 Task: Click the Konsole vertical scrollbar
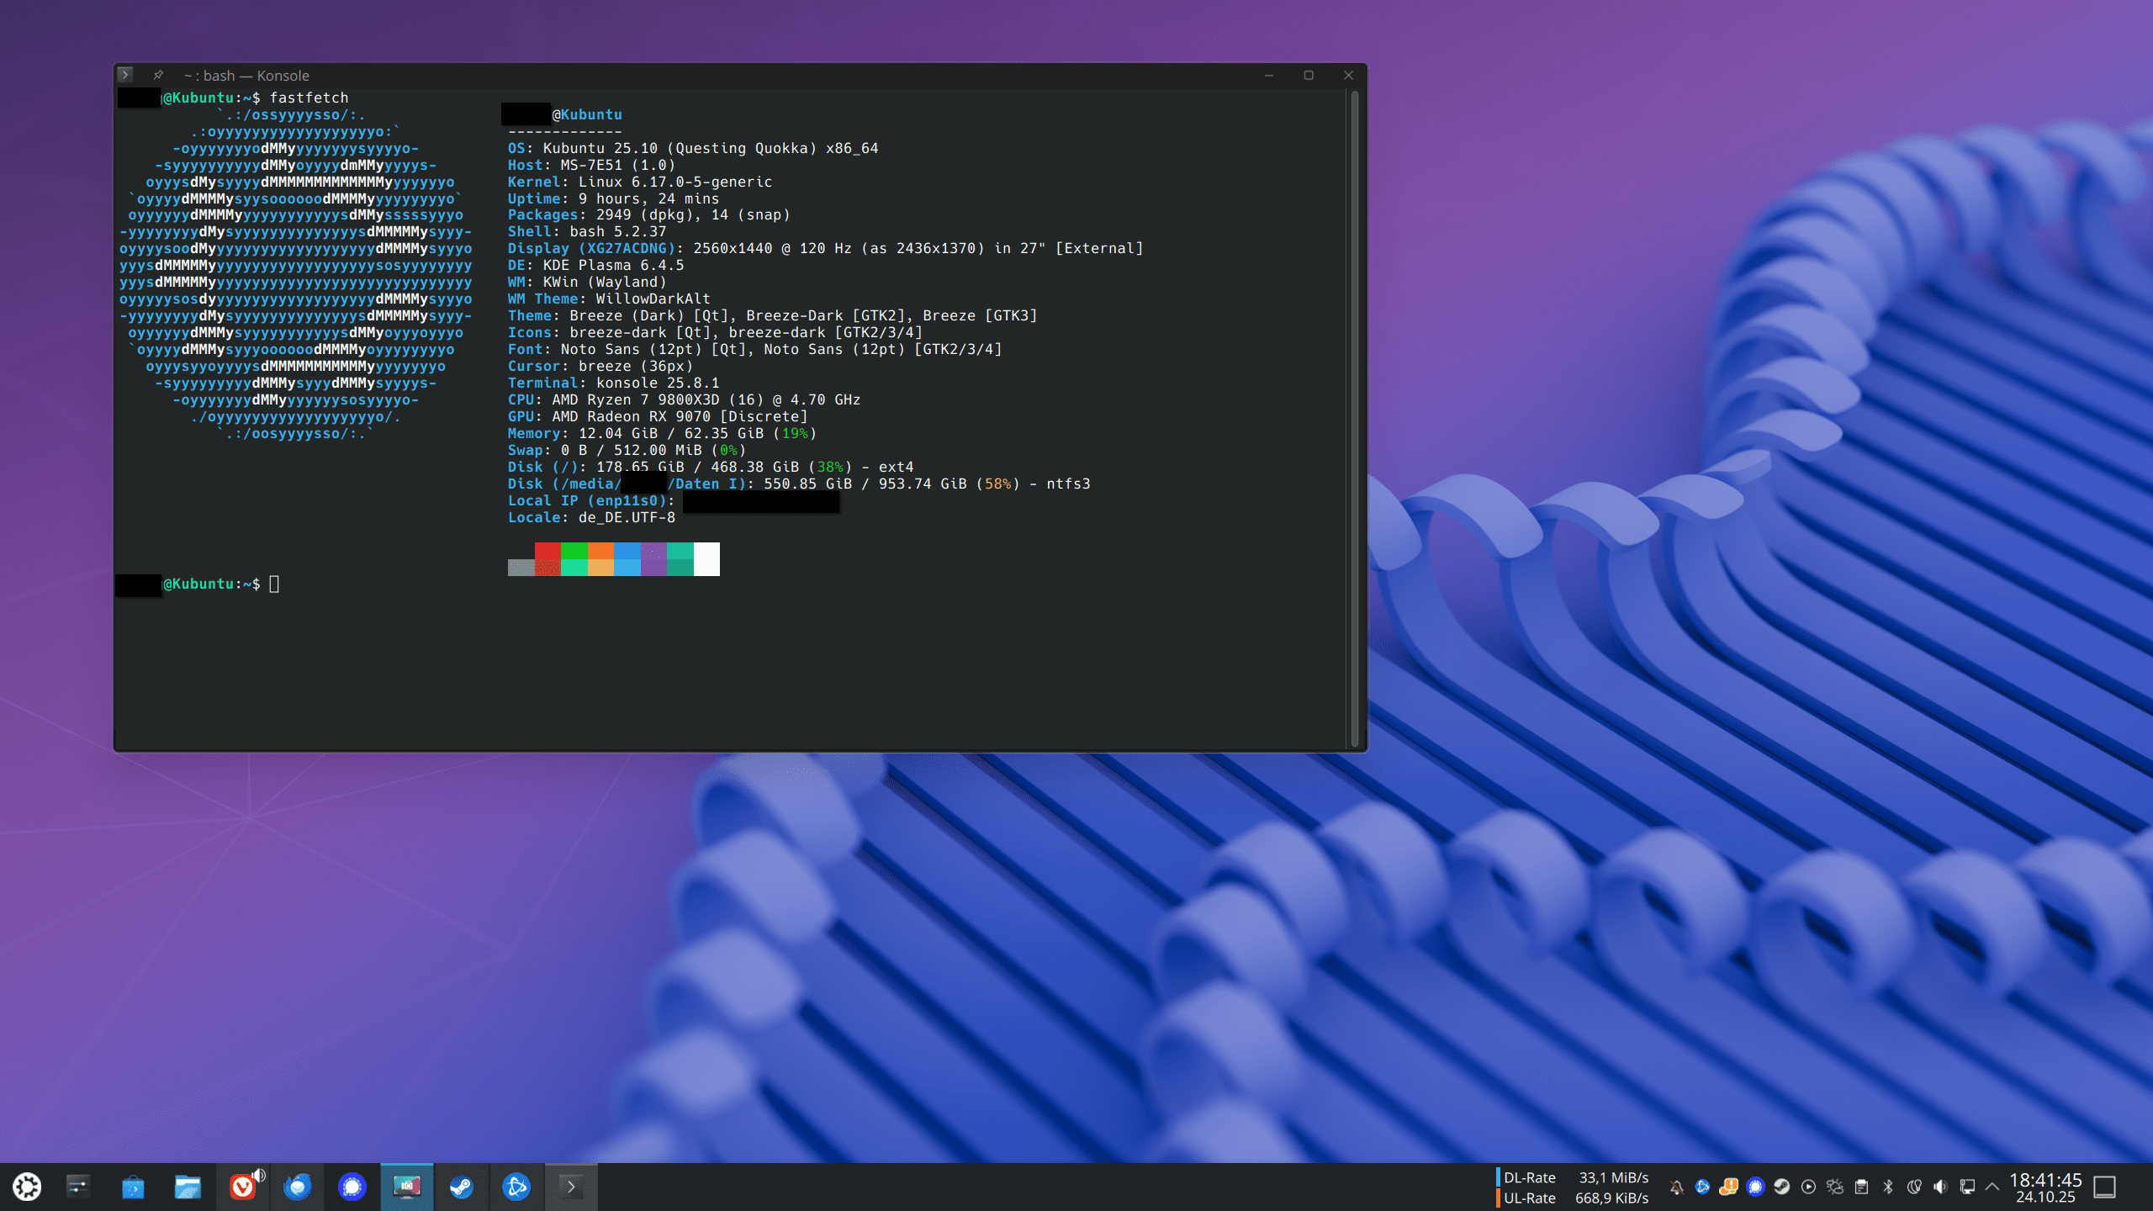1354,419
